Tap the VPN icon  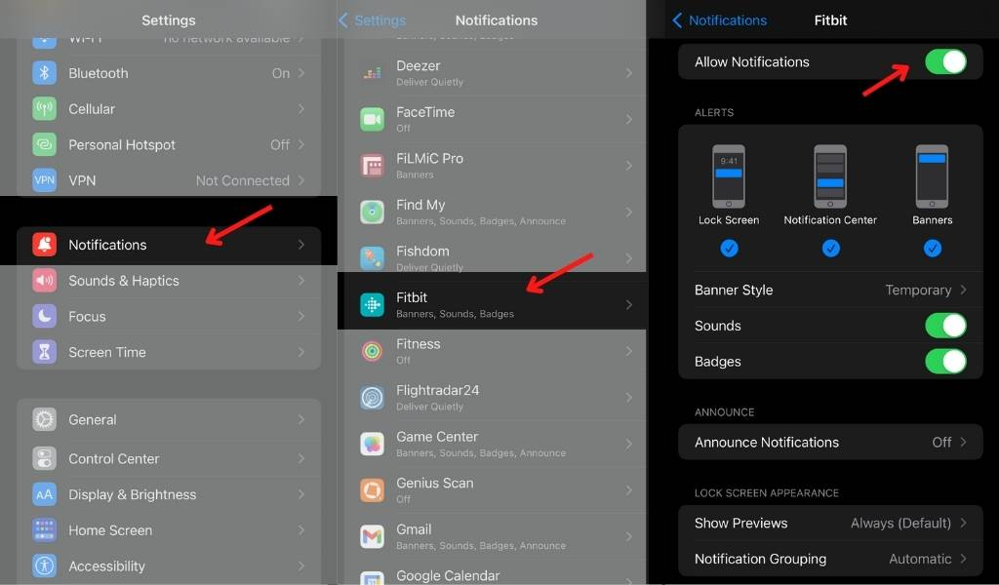(x=44, y=180)
